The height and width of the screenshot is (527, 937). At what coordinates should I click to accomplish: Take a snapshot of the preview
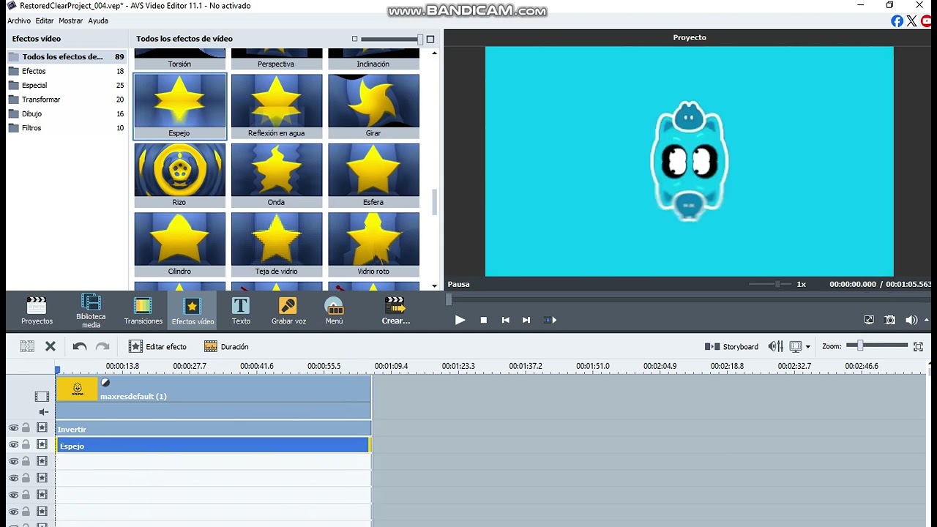pos(889,320)
